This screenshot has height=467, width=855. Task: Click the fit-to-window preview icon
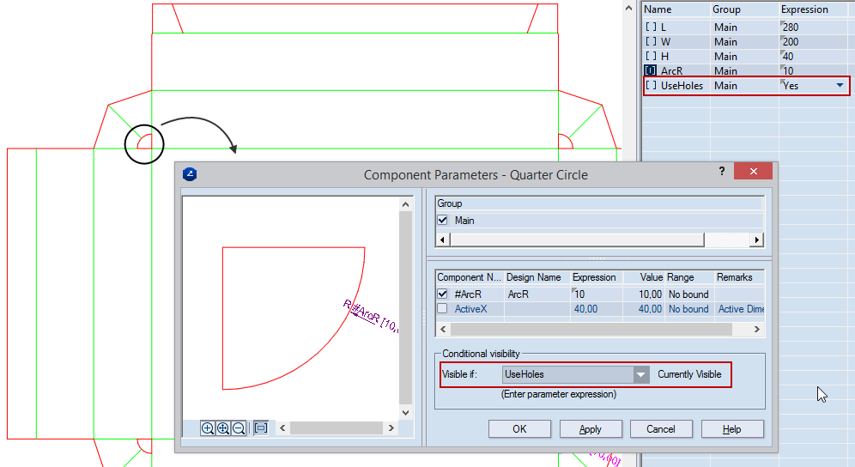click(x=261, y=428)
